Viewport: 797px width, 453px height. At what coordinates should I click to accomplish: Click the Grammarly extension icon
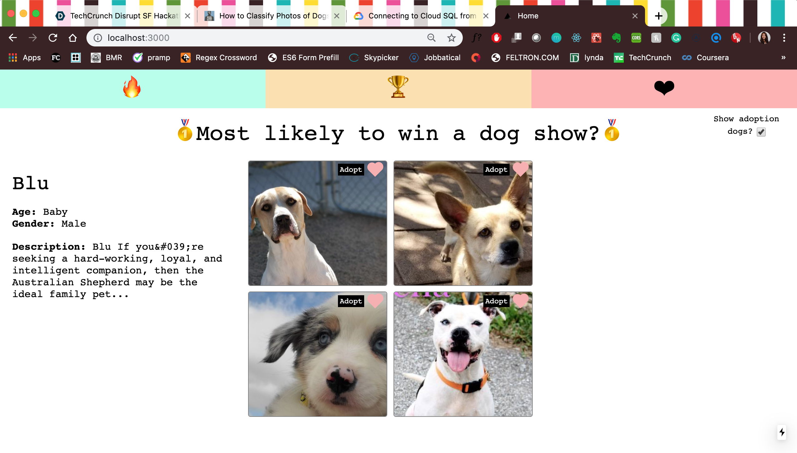676,38
